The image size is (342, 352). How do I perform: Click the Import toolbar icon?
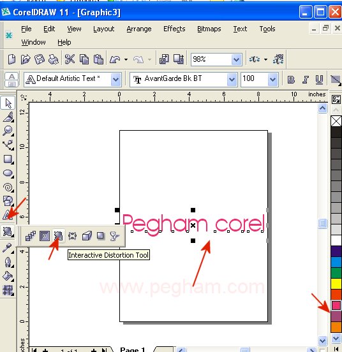[x=164, y=59]
